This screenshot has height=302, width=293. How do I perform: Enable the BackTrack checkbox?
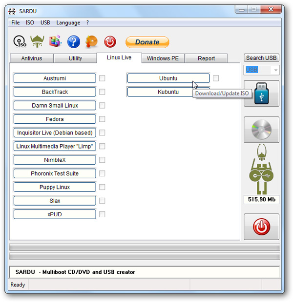(x=102, y=92)
